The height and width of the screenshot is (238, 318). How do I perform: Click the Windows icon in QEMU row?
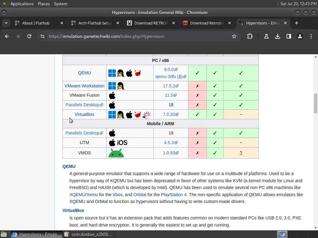(112, 73)
